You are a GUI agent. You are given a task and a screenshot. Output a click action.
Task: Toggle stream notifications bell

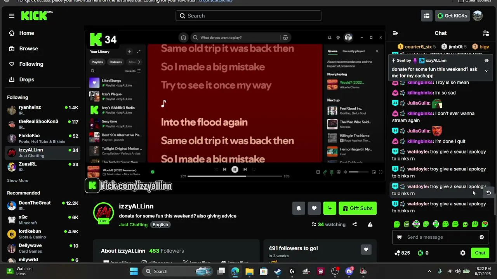299,208
